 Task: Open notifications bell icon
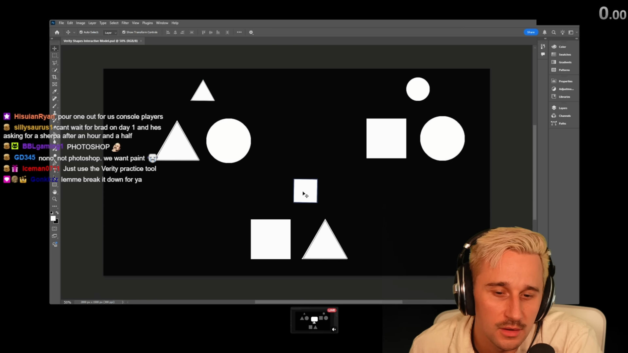point(545,32)
